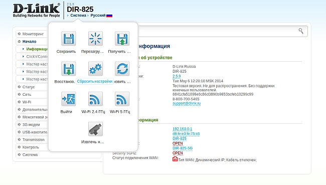
Task: Click the Сбросить настройки gears icon
Action: 95,69
